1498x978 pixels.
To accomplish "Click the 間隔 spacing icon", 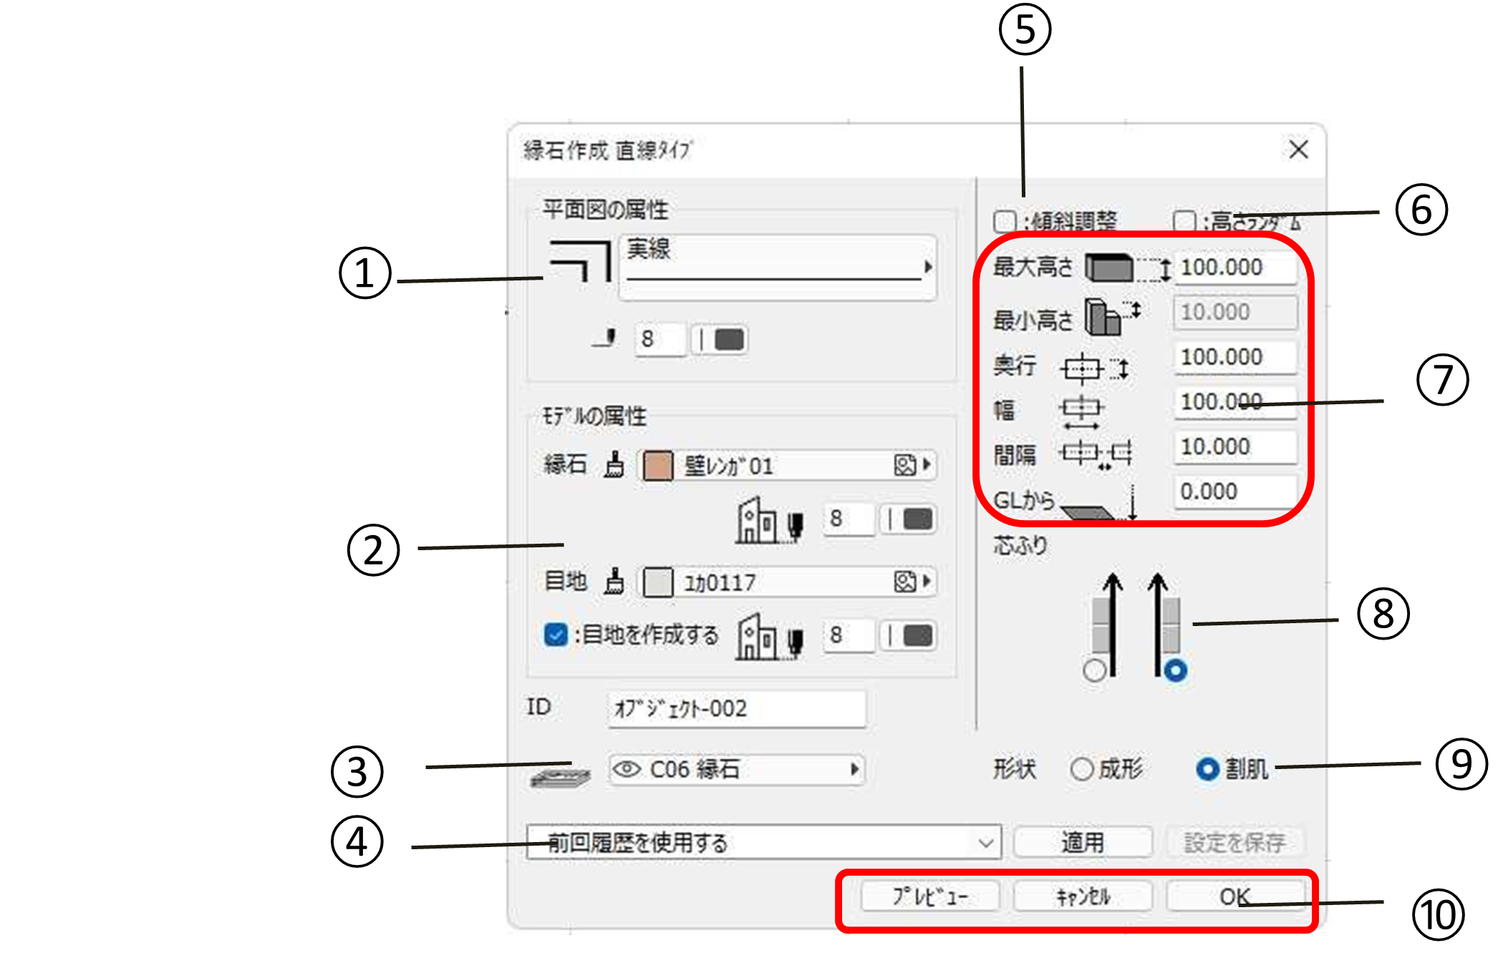I will coord(1096,454).
